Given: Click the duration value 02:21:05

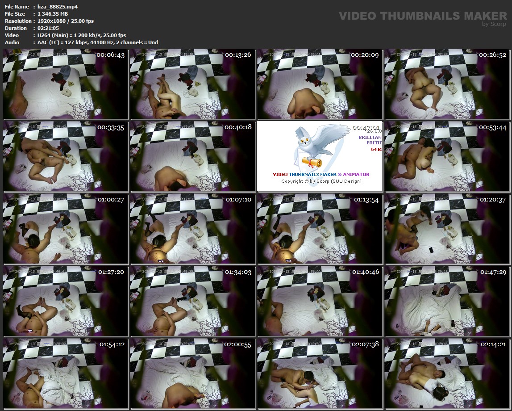Looking at the screenshot, I should [48, 28].
